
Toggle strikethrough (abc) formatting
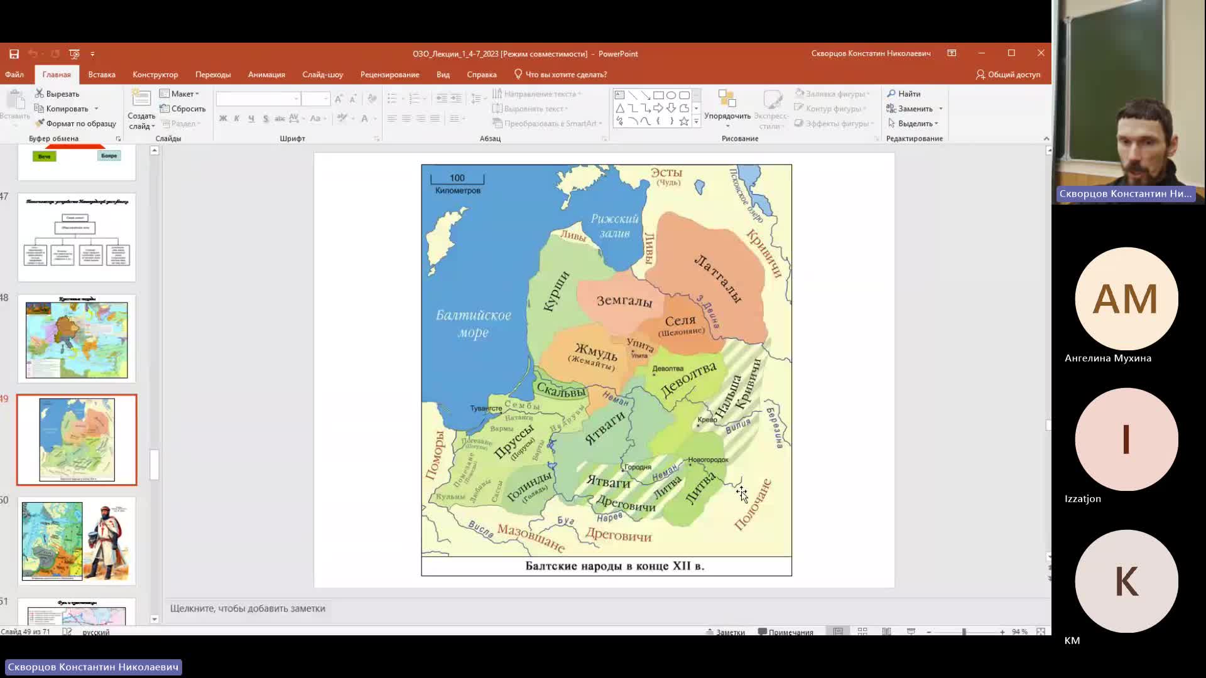(280, 118)
